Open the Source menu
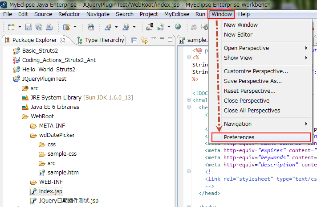Viewport: 317px width, 207px height. click(x=43, y=14)
